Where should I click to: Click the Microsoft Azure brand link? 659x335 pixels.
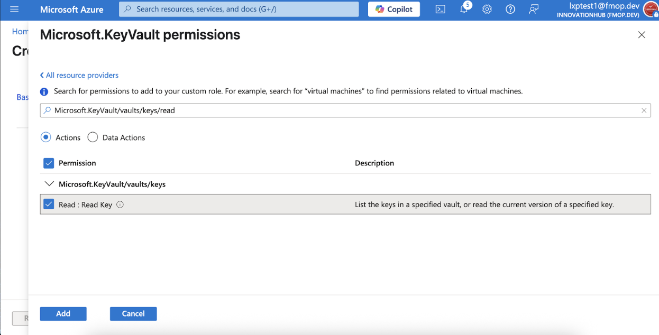click(x=72, y=10)
